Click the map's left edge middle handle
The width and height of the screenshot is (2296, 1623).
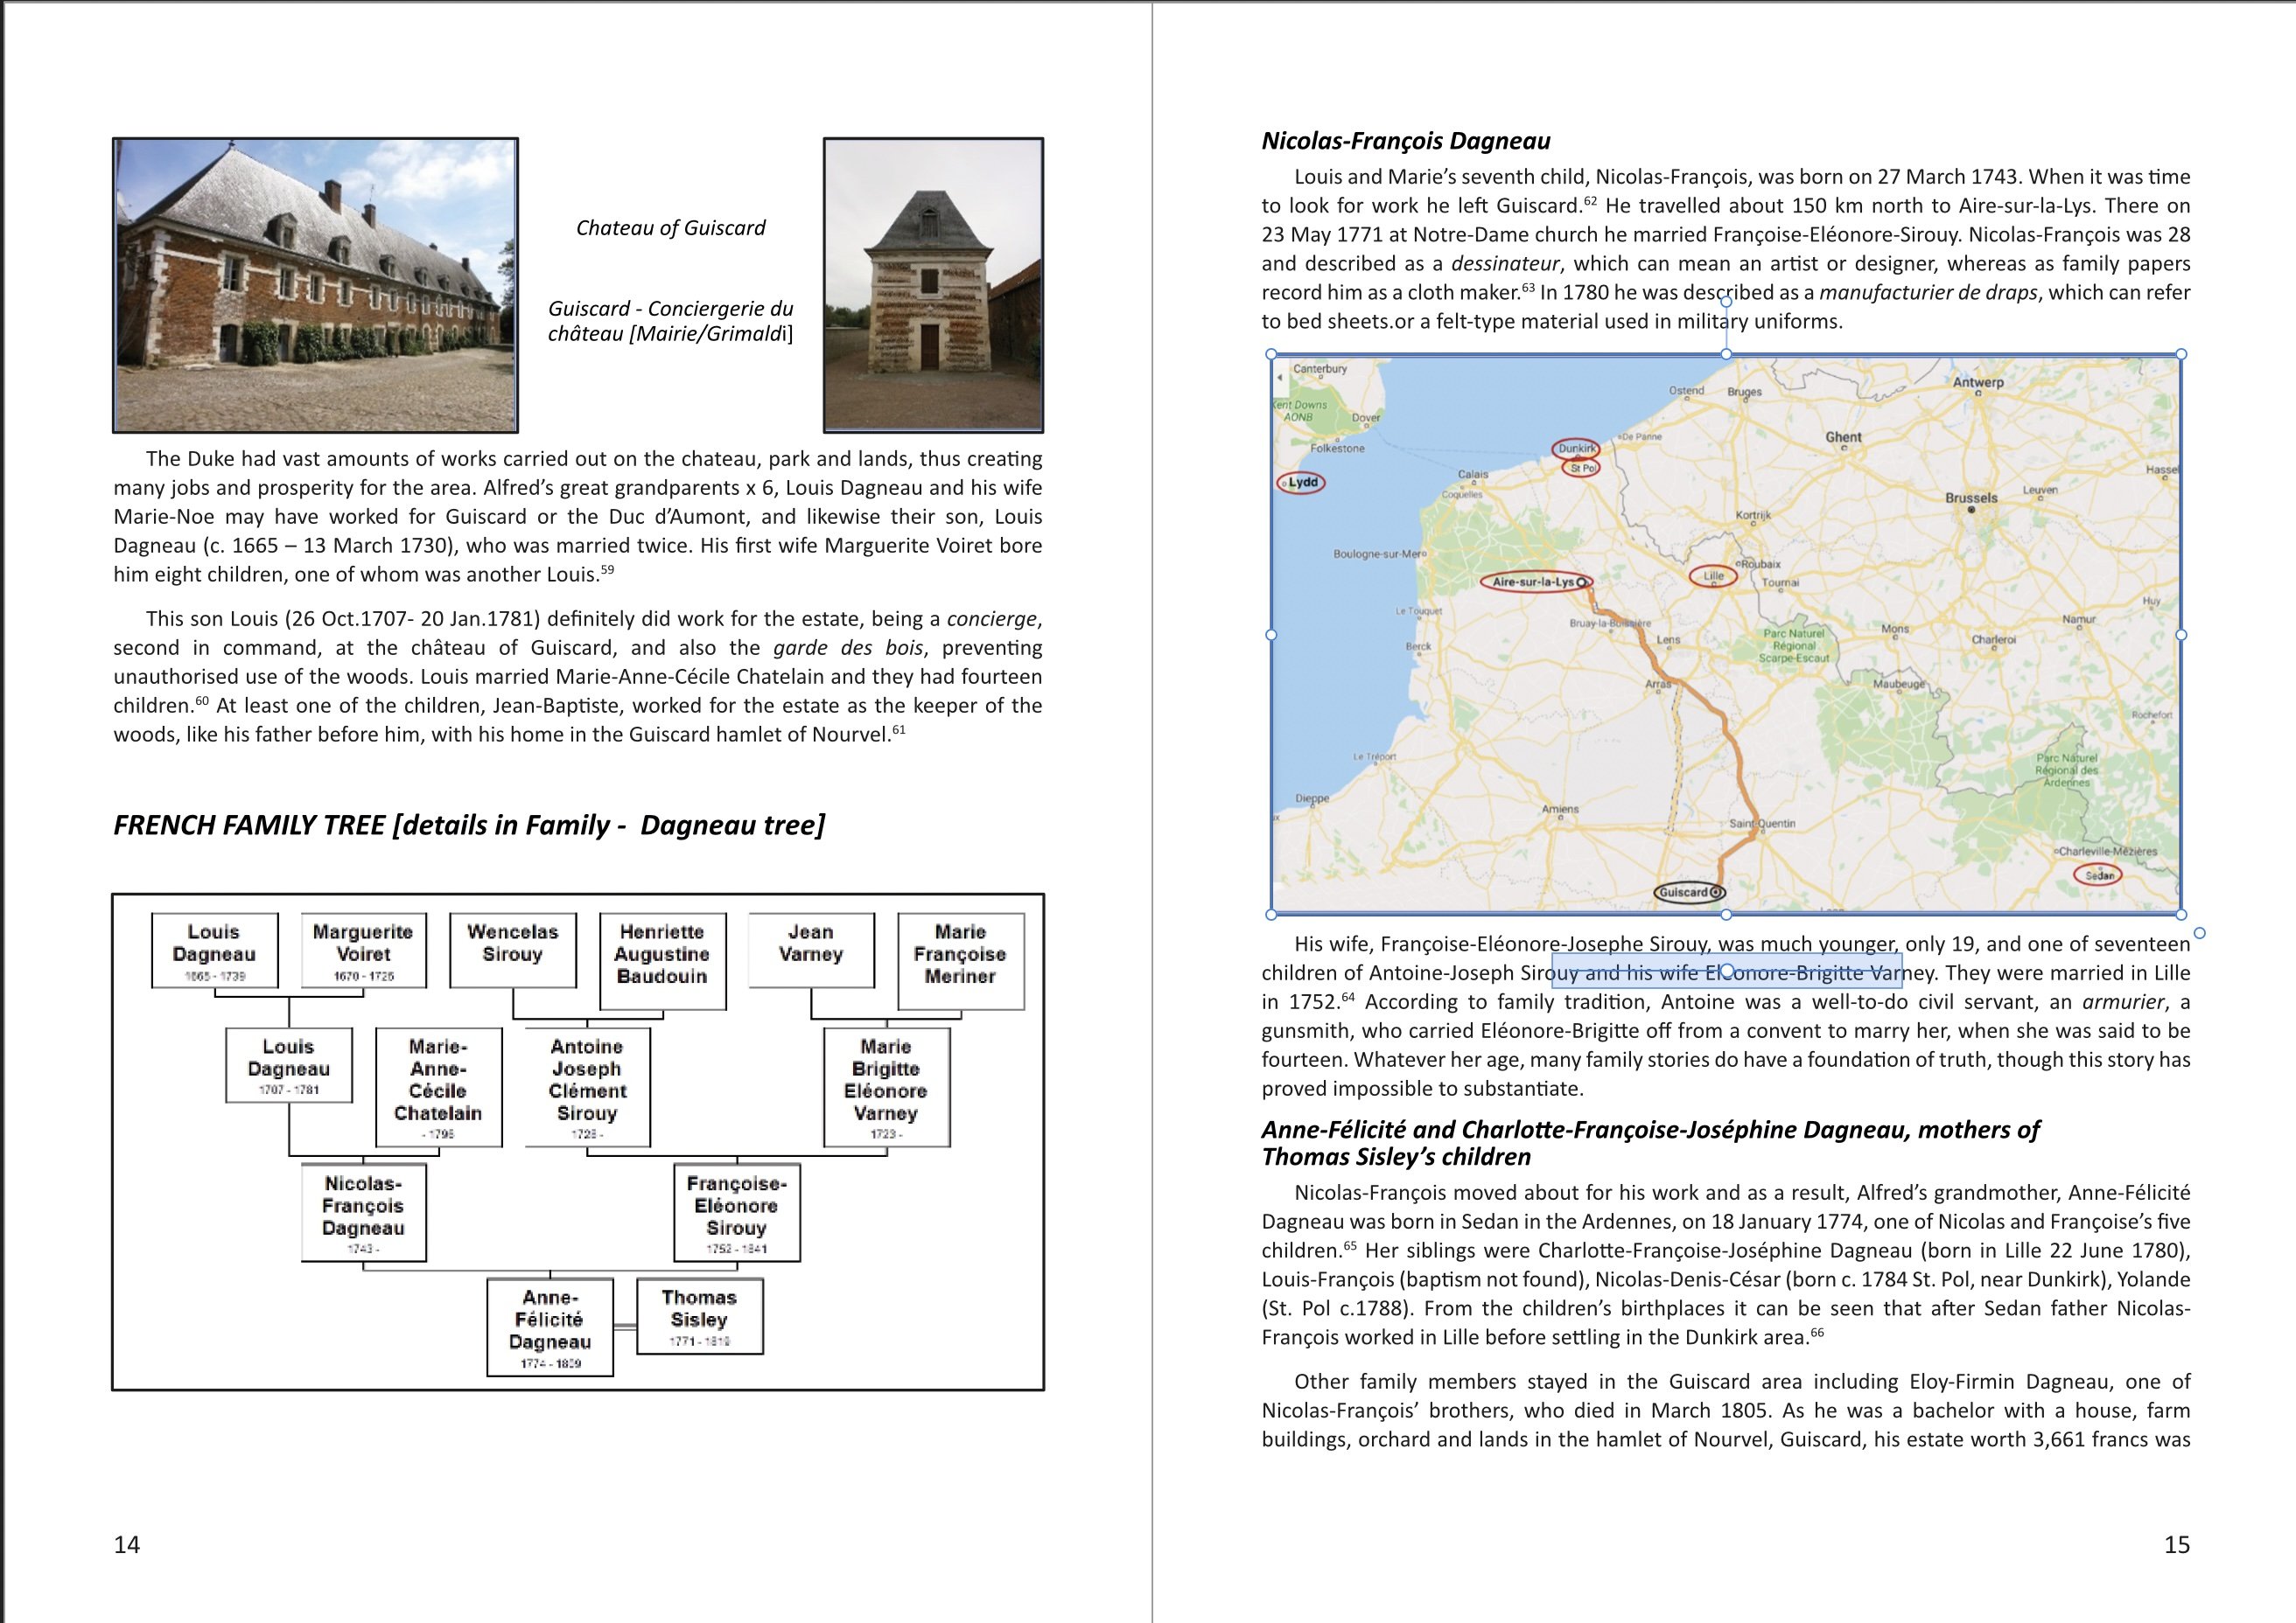pyautogui.click(x=1271, y=634)
